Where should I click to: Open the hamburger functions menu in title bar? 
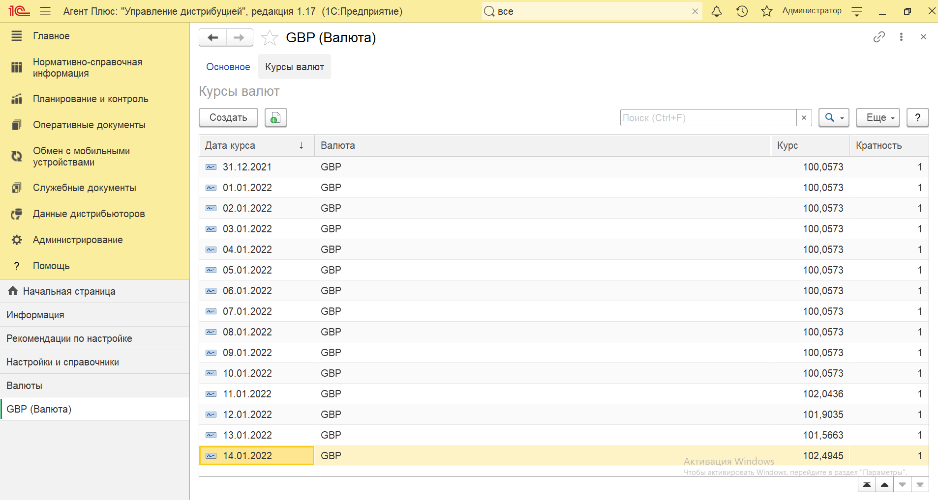(x=45, y=11)
